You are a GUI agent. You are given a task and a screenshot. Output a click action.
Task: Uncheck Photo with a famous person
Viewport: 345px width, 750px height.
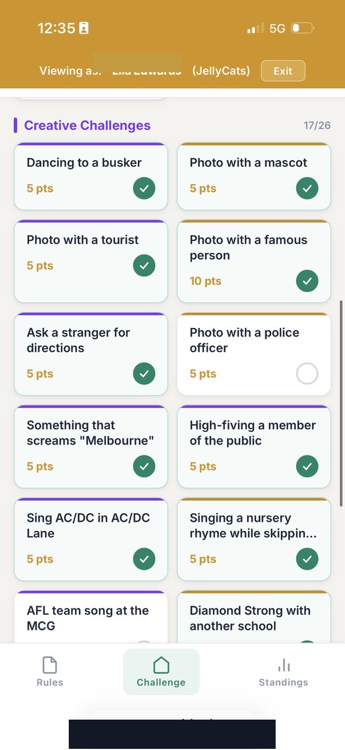[307, 281]
